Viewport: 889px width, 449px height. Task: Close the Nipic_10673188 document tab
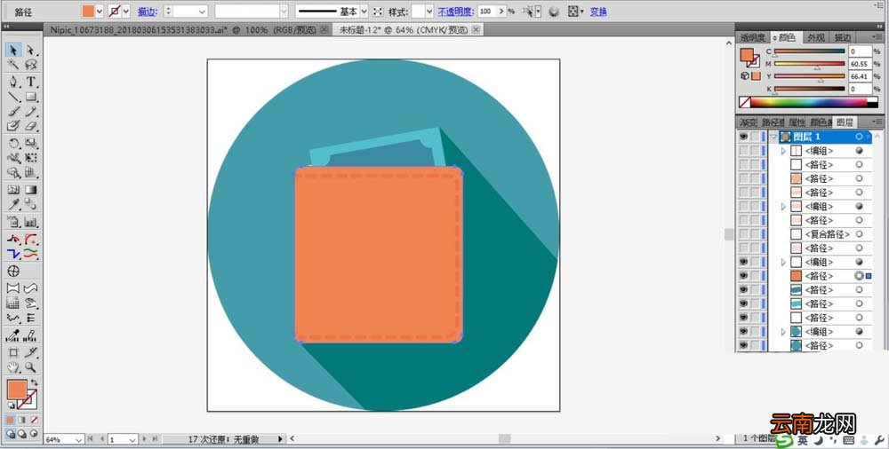click(324, 30)
